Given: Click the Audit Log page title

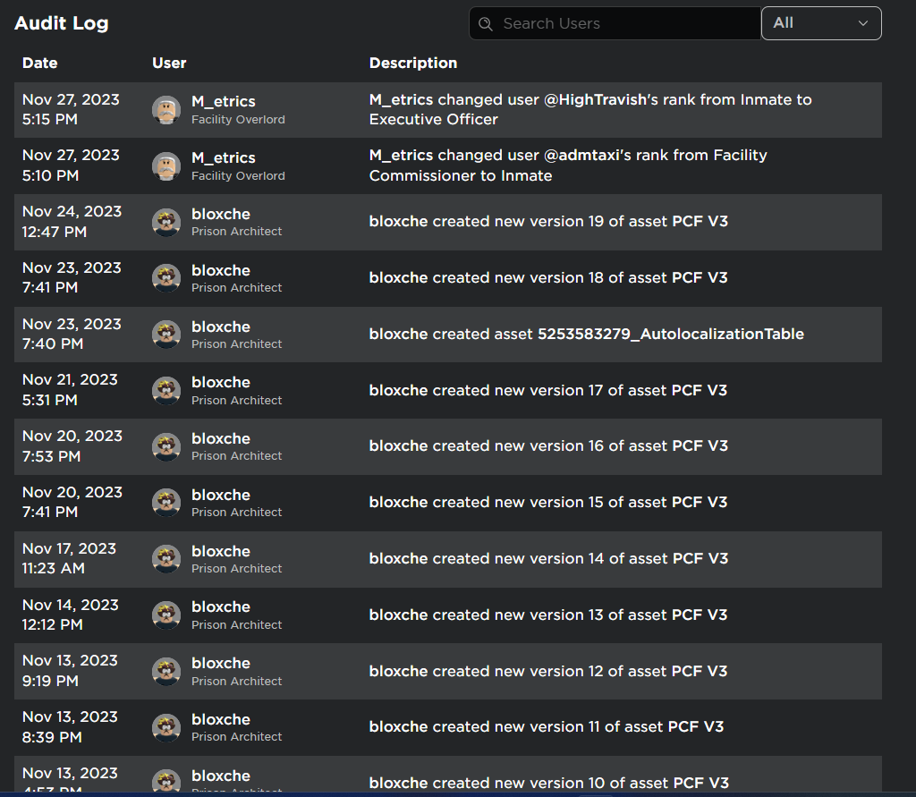Looking at the screenshot, I should 61,23.
